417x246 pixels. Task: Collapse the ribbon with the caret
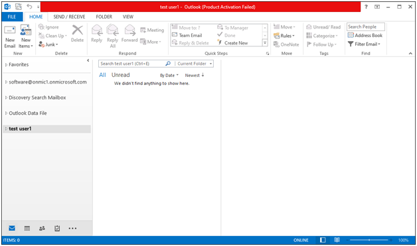click(410, 54)
